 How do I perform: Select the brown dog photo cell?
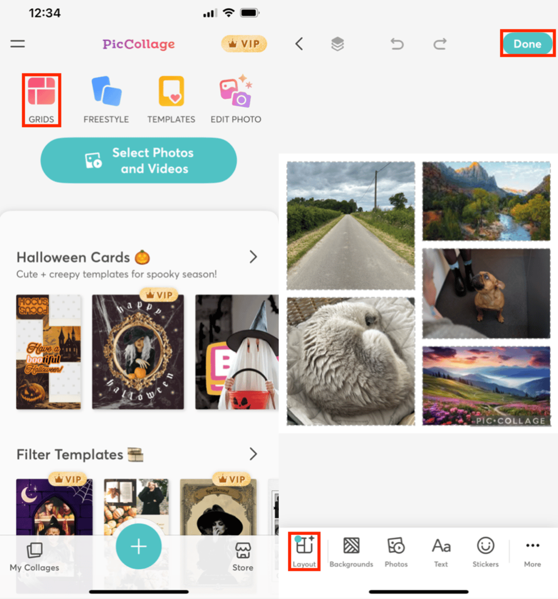[x=486, y=294]
